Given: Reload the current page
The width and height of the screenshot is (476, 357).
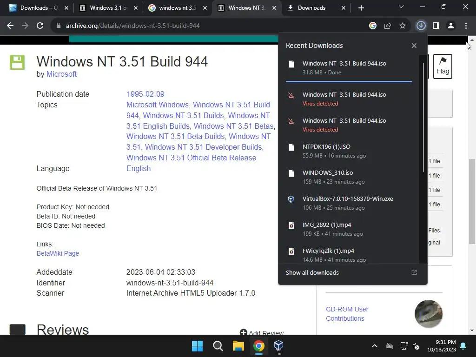Looking at the screenshot, I should tap(40, 26).
